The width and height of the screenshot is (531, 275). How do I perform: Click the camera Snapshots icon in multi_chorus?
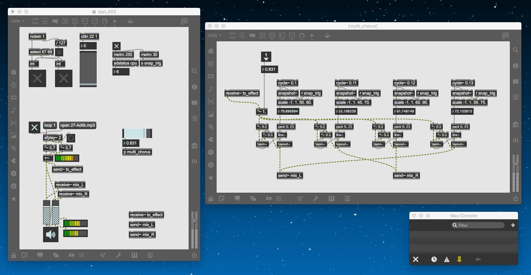[x=516, y=125]
